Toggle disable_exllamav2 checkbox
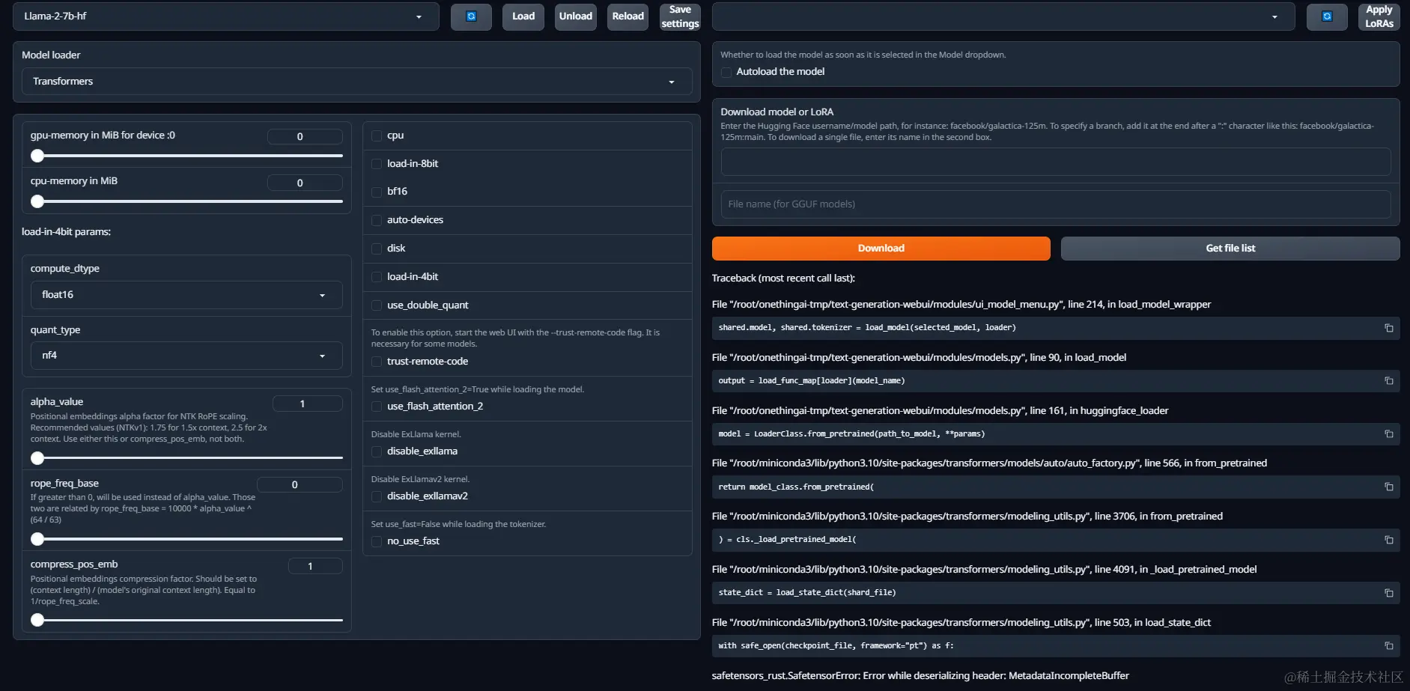This screenshot has height=691, width=1410. 377,496
